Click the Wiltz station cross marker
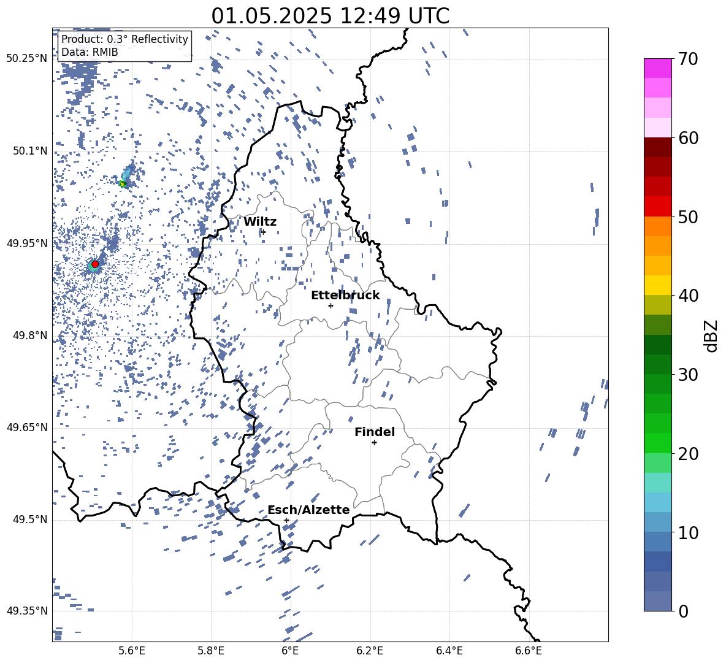The image size is (726, 663). tap(264, 232)
